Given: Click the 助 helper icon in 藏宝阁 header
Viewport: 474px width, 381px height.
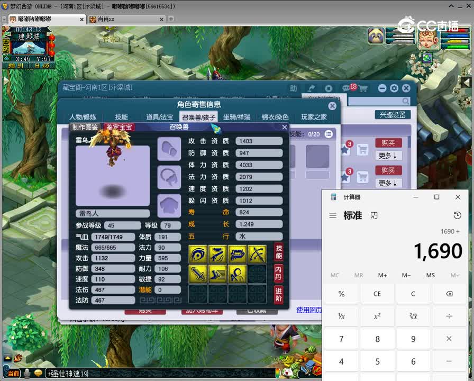Looking at the screenshot, I should pos(293,88).
